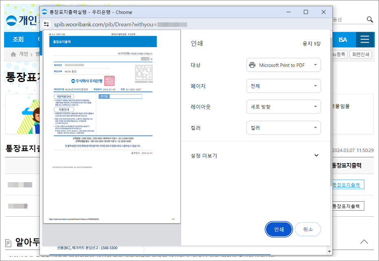Screen dimensions: 379x261
Task: Select the ISA tab in the navigation bar
Action: click(344, 40)
